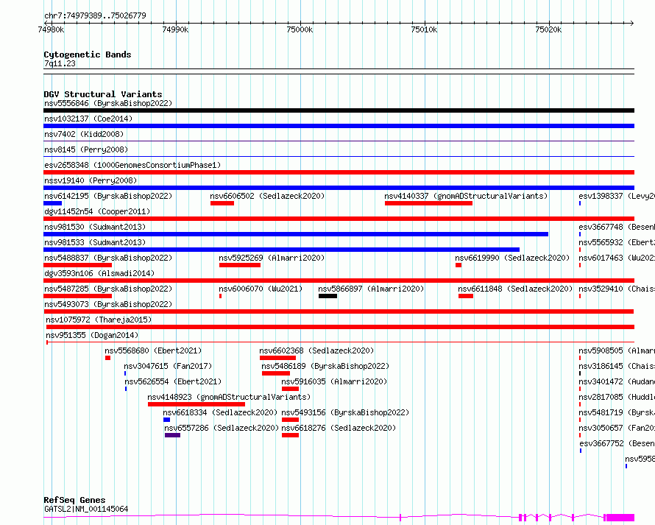Image resolution: width=655 pixels, height=525 pixels.
Task: Select nsv4140337 (gnomADStructuralVariants) label
Action: pos(466,196)
